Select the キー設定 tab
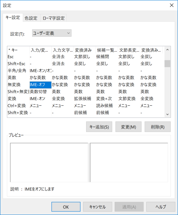This screenshot has height=215, width=178. [x=13, y=17]
